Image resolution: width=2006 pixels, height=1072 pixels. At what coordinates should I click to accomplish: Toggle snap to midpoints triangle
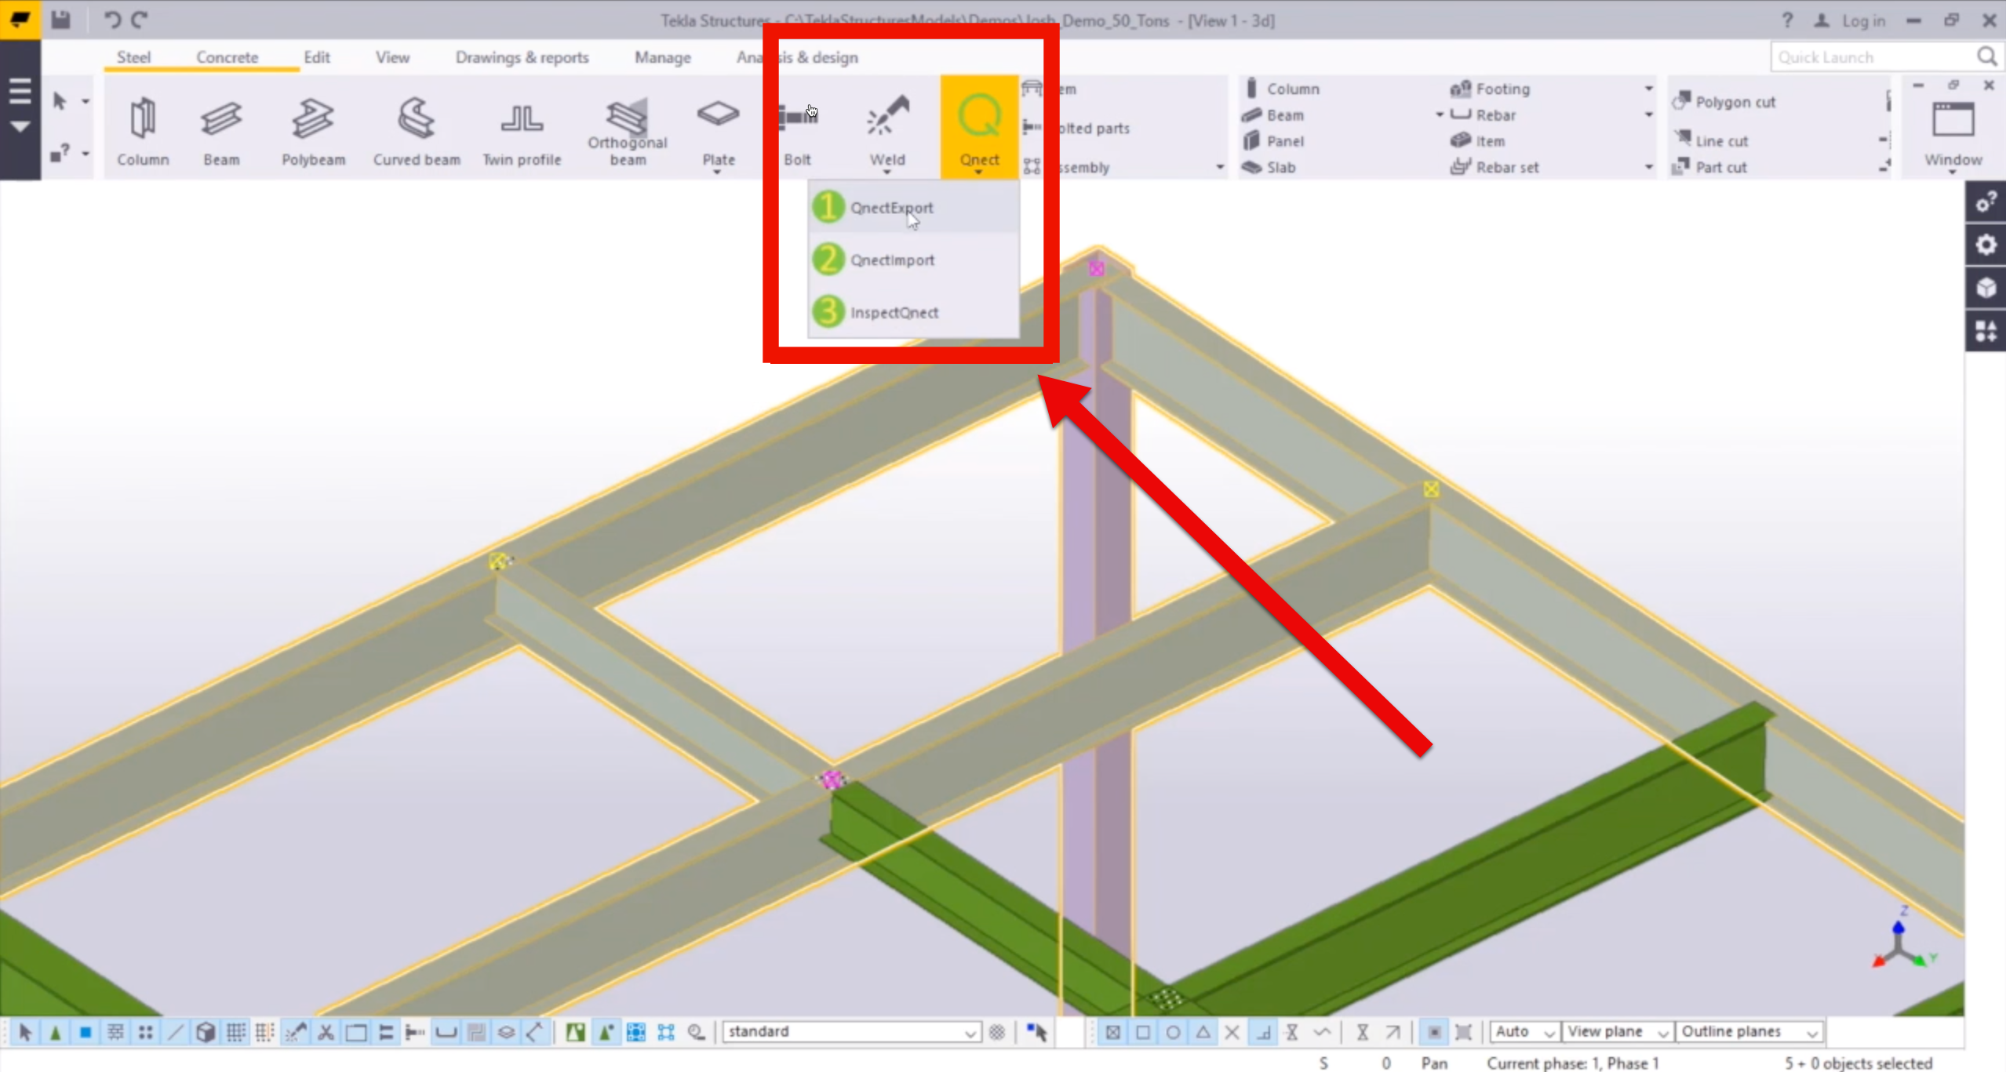tap(1203, 1032)
